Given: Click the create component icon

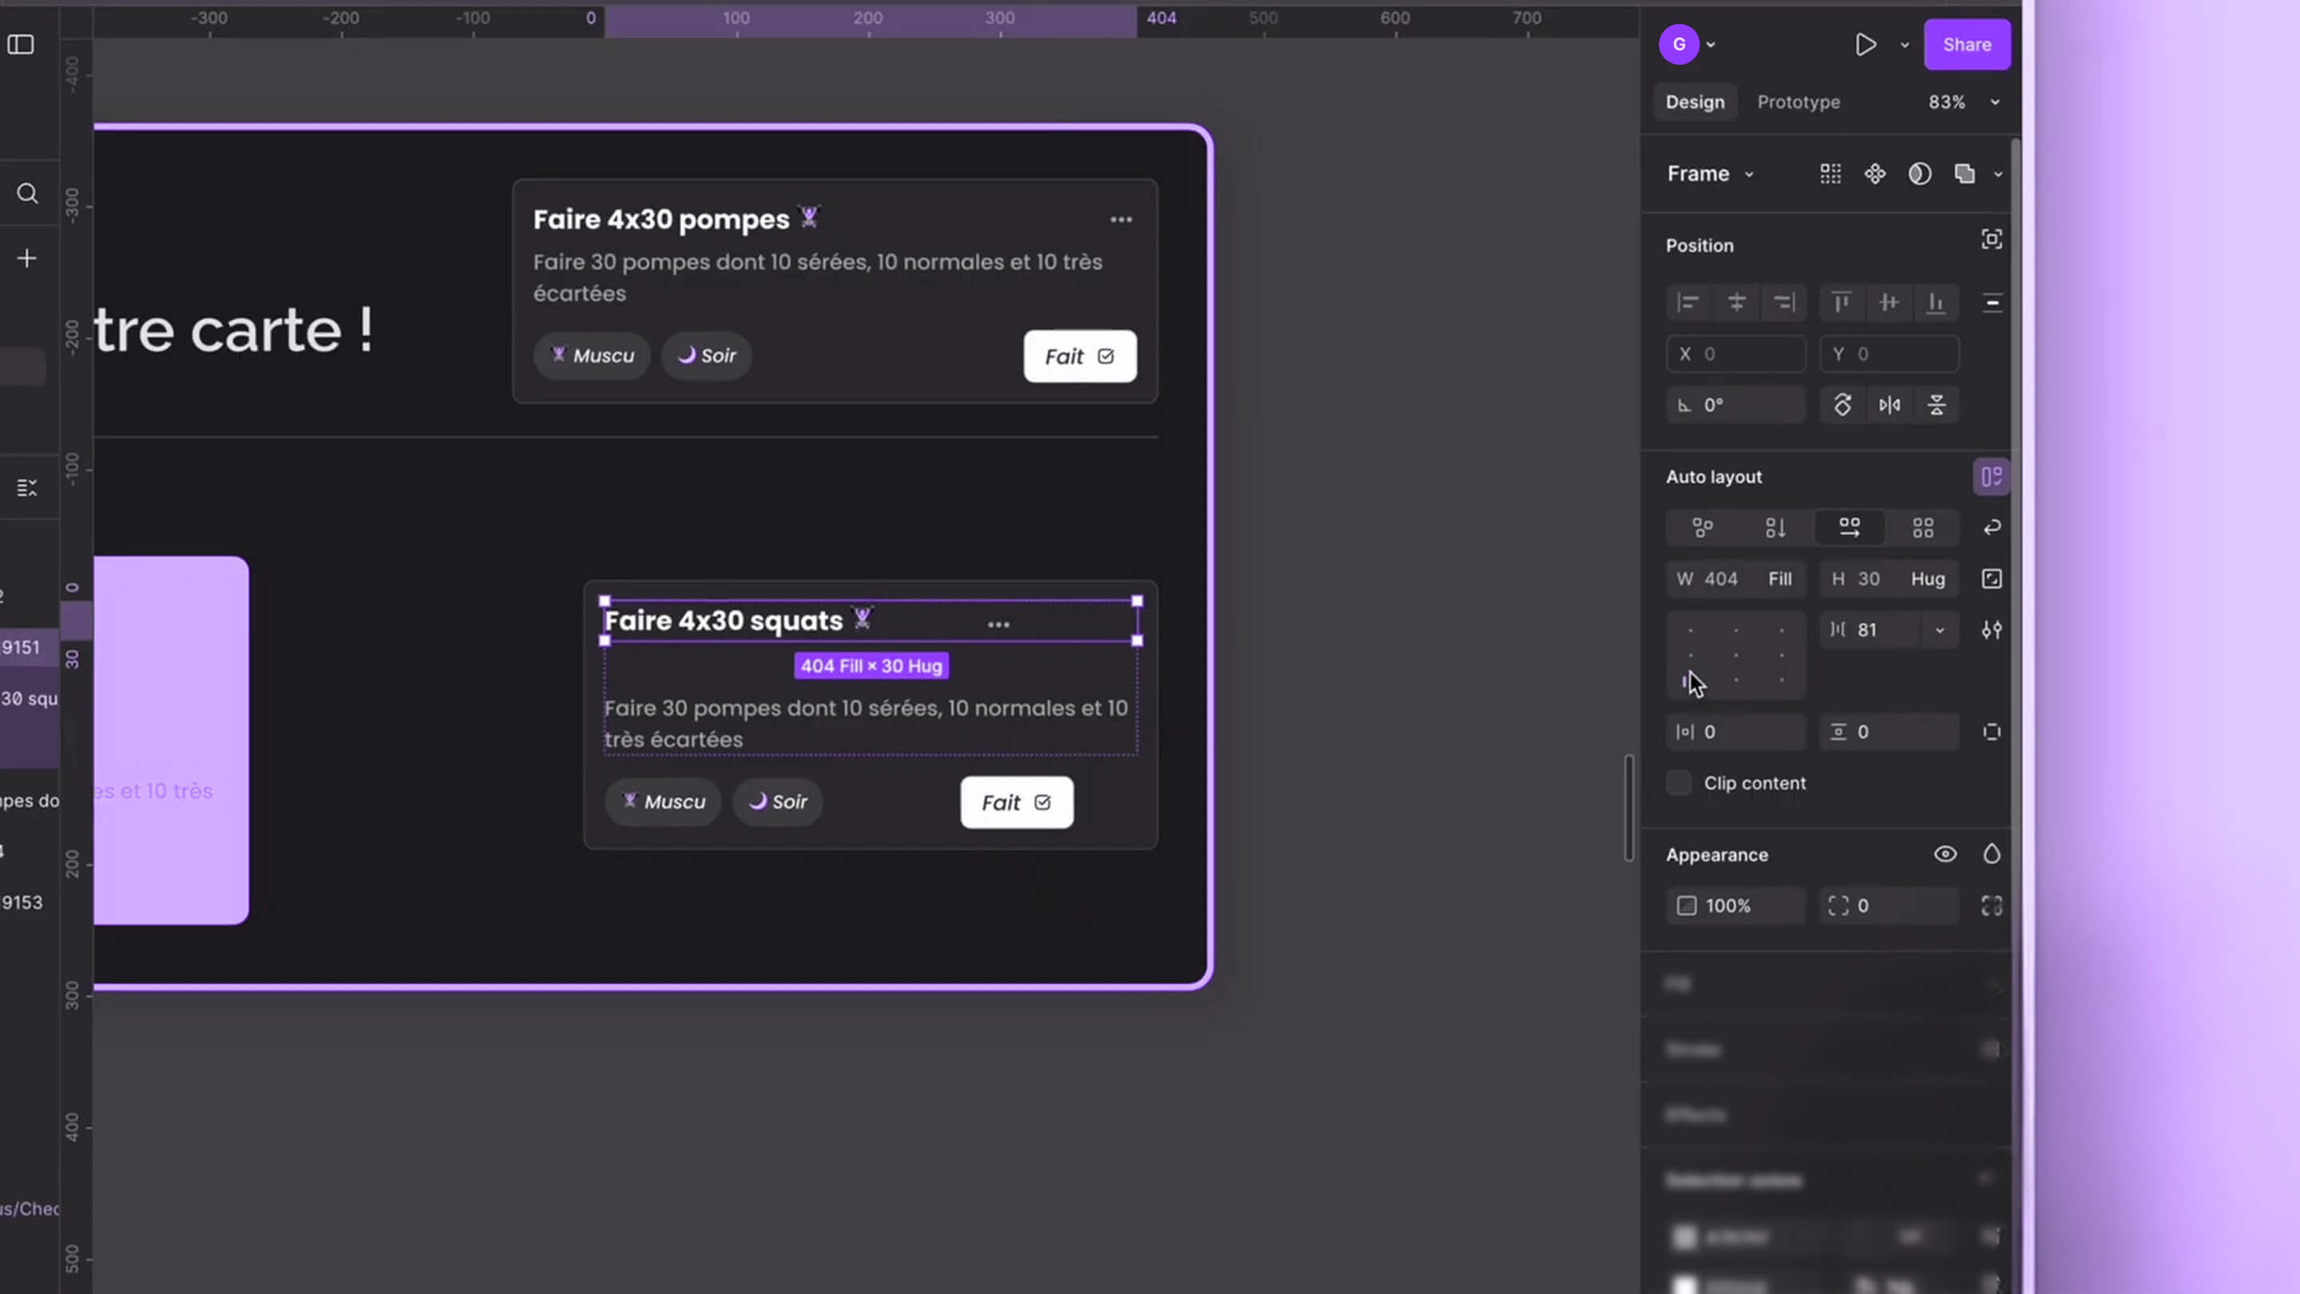Looking at the screenshot, I should [1875, 173].
